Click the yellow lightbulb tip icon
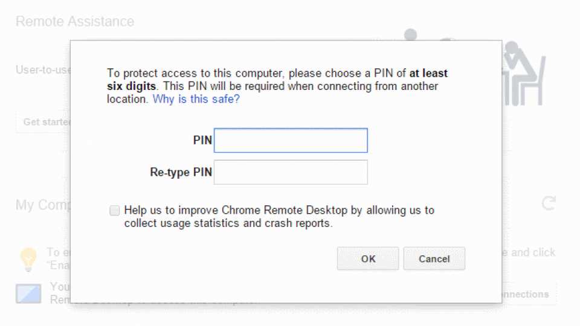 pos(28,259)
